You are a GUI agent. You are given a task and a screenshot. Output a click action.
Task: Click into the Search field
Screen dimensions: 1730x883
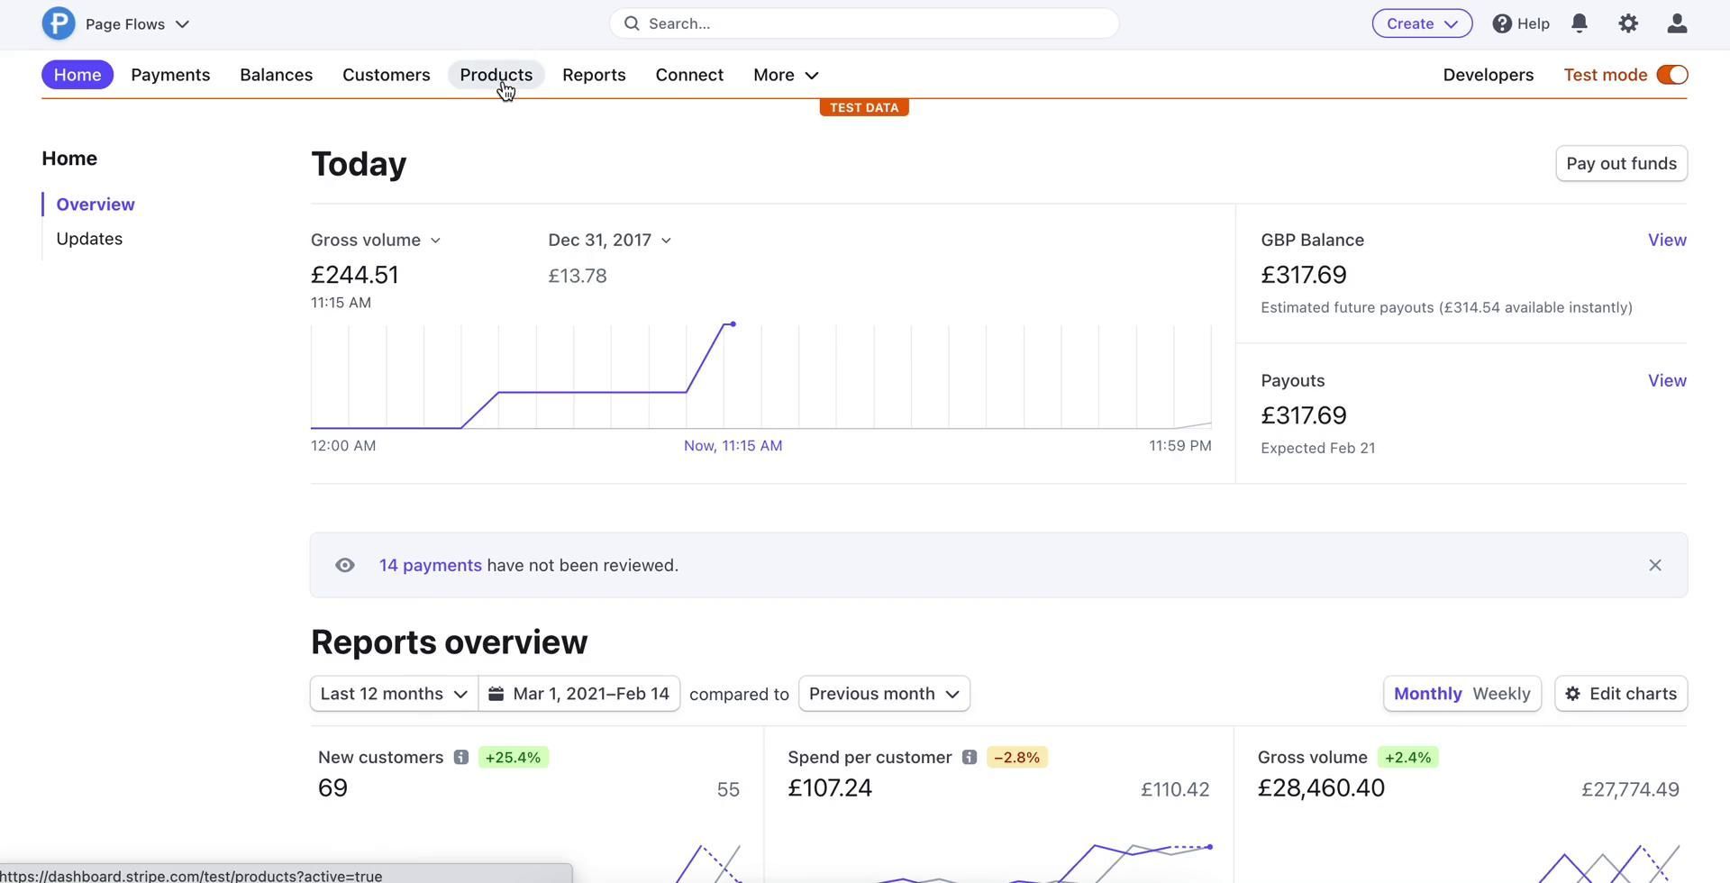point(863,23)
